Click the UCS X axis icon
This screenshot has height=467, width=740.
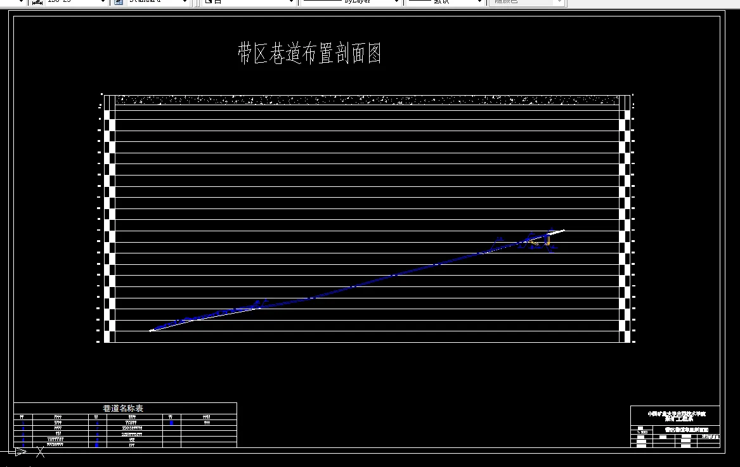[x=41, y=452]
